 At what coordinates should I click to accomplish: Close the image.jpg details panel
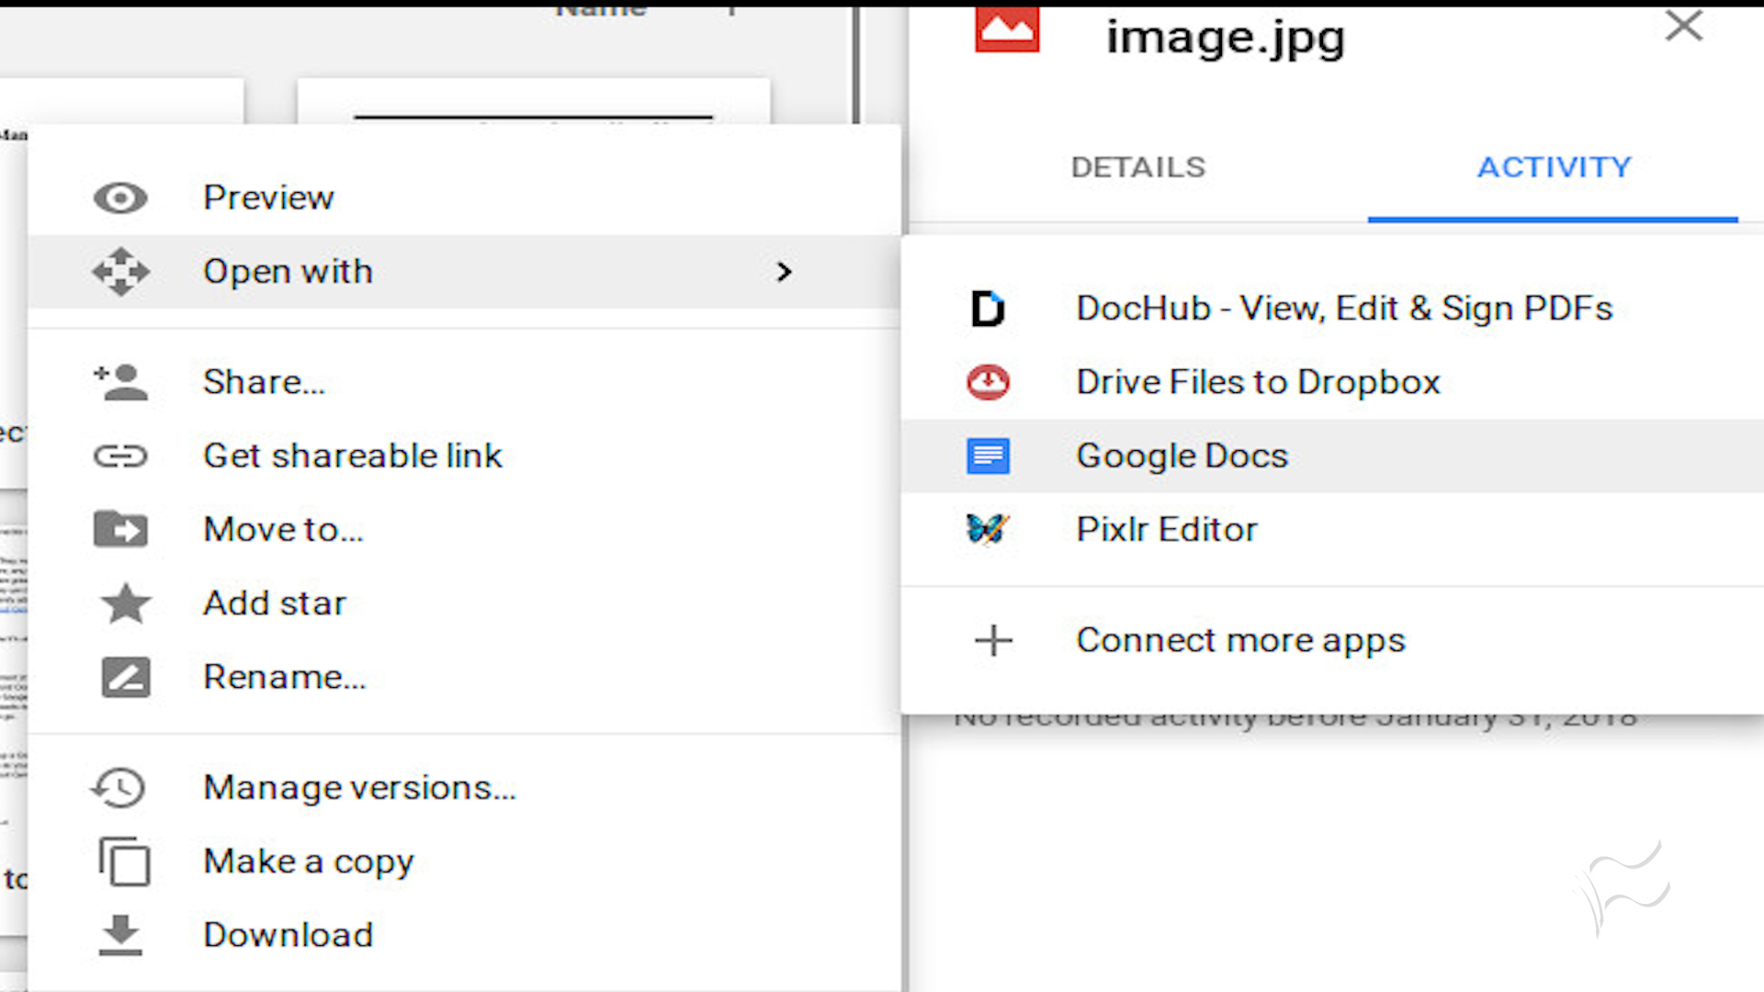pyautogui.click(x=1684, y=26)
